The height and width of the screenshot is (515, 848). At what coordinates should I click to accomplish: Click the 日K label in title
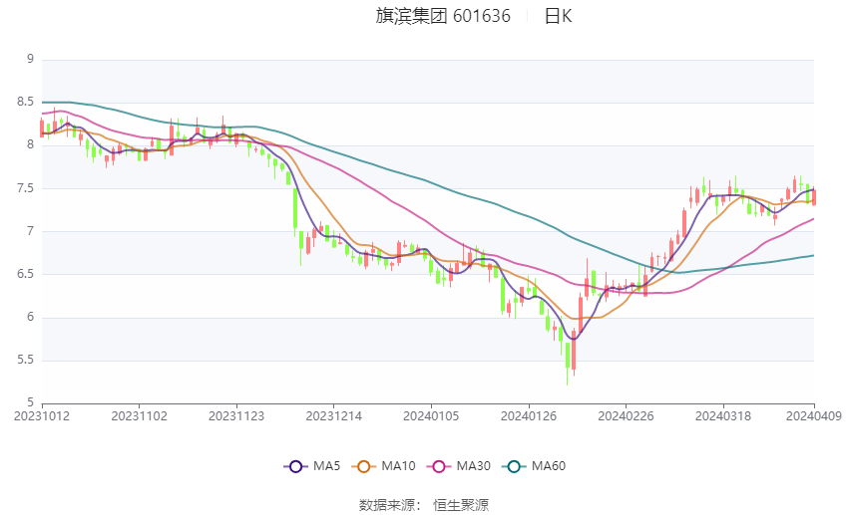pos(558,16)
